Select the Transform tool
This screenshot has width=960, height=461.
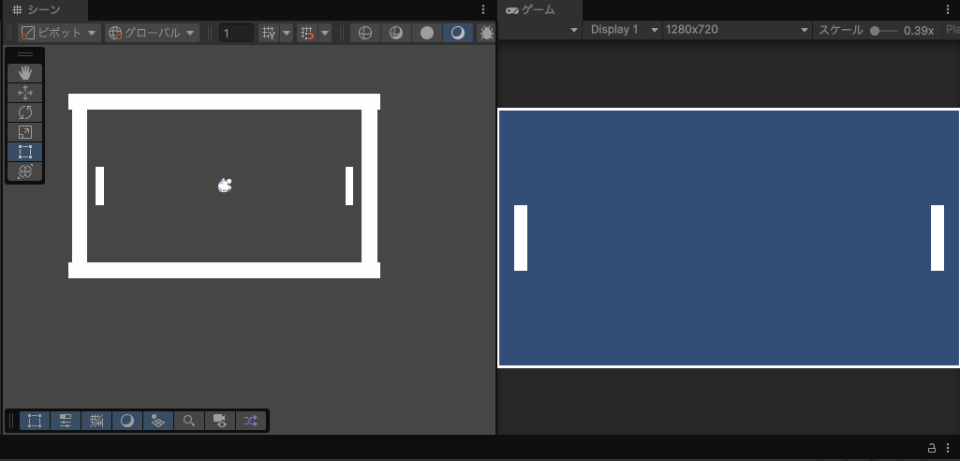coord(25,171)
